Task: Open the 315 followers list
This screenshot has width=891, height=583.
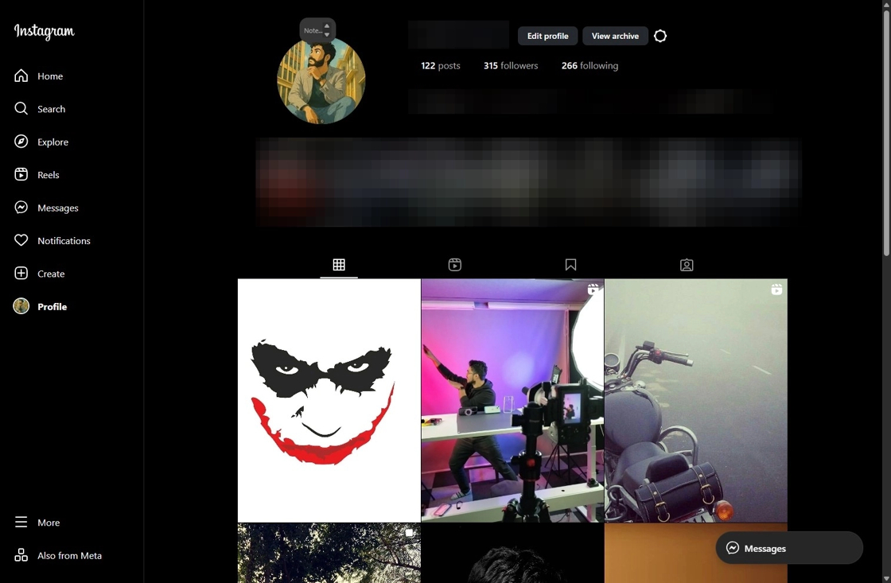Action: tap(511, 65)
